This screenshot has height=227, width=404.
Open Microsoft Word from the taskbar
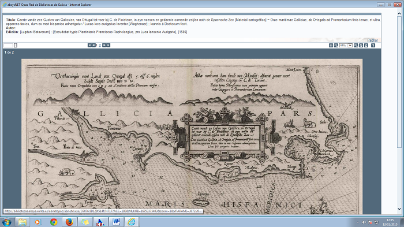[x=116, y=222]
